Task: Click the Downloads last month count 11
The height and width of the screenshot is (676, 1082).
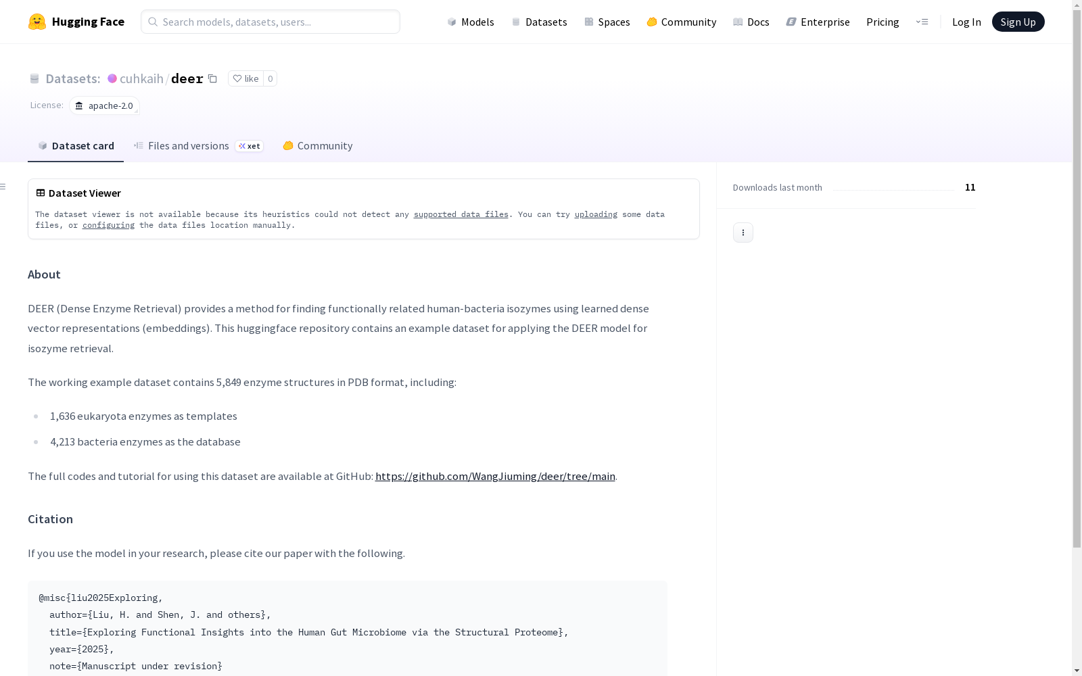Action: coord(970,187)
